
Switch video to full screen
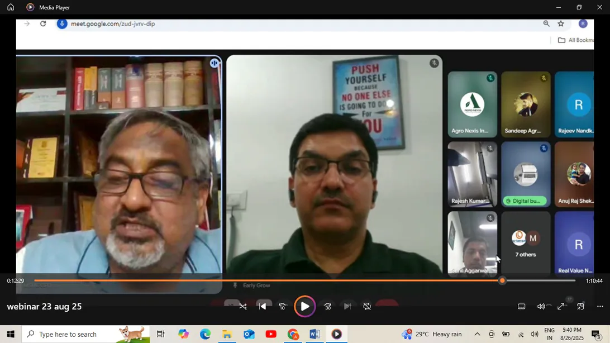coord(561,307)
